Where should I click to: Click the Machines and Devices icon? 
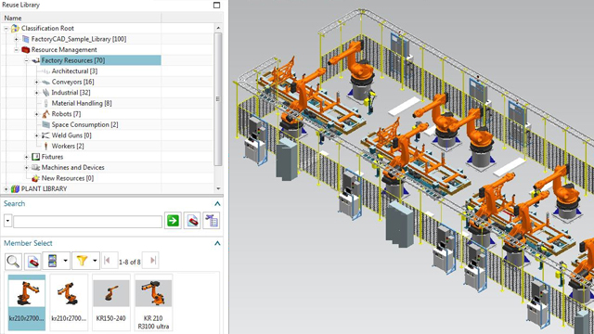[35, 167]
